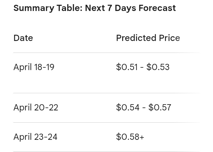Click the word Predicted in the header
Image resolution: width=213 pixels, height=152 pixels.
136,38
